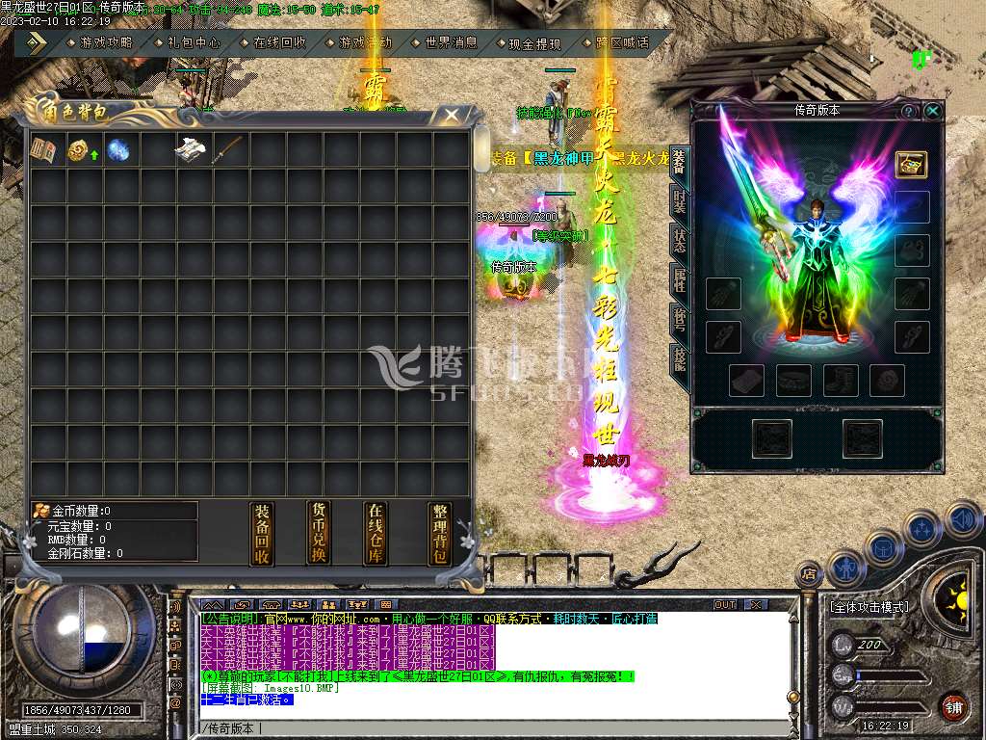Open help in the character panel
Viewport: 986px width, 740px height.
click(x=909, y=112)
